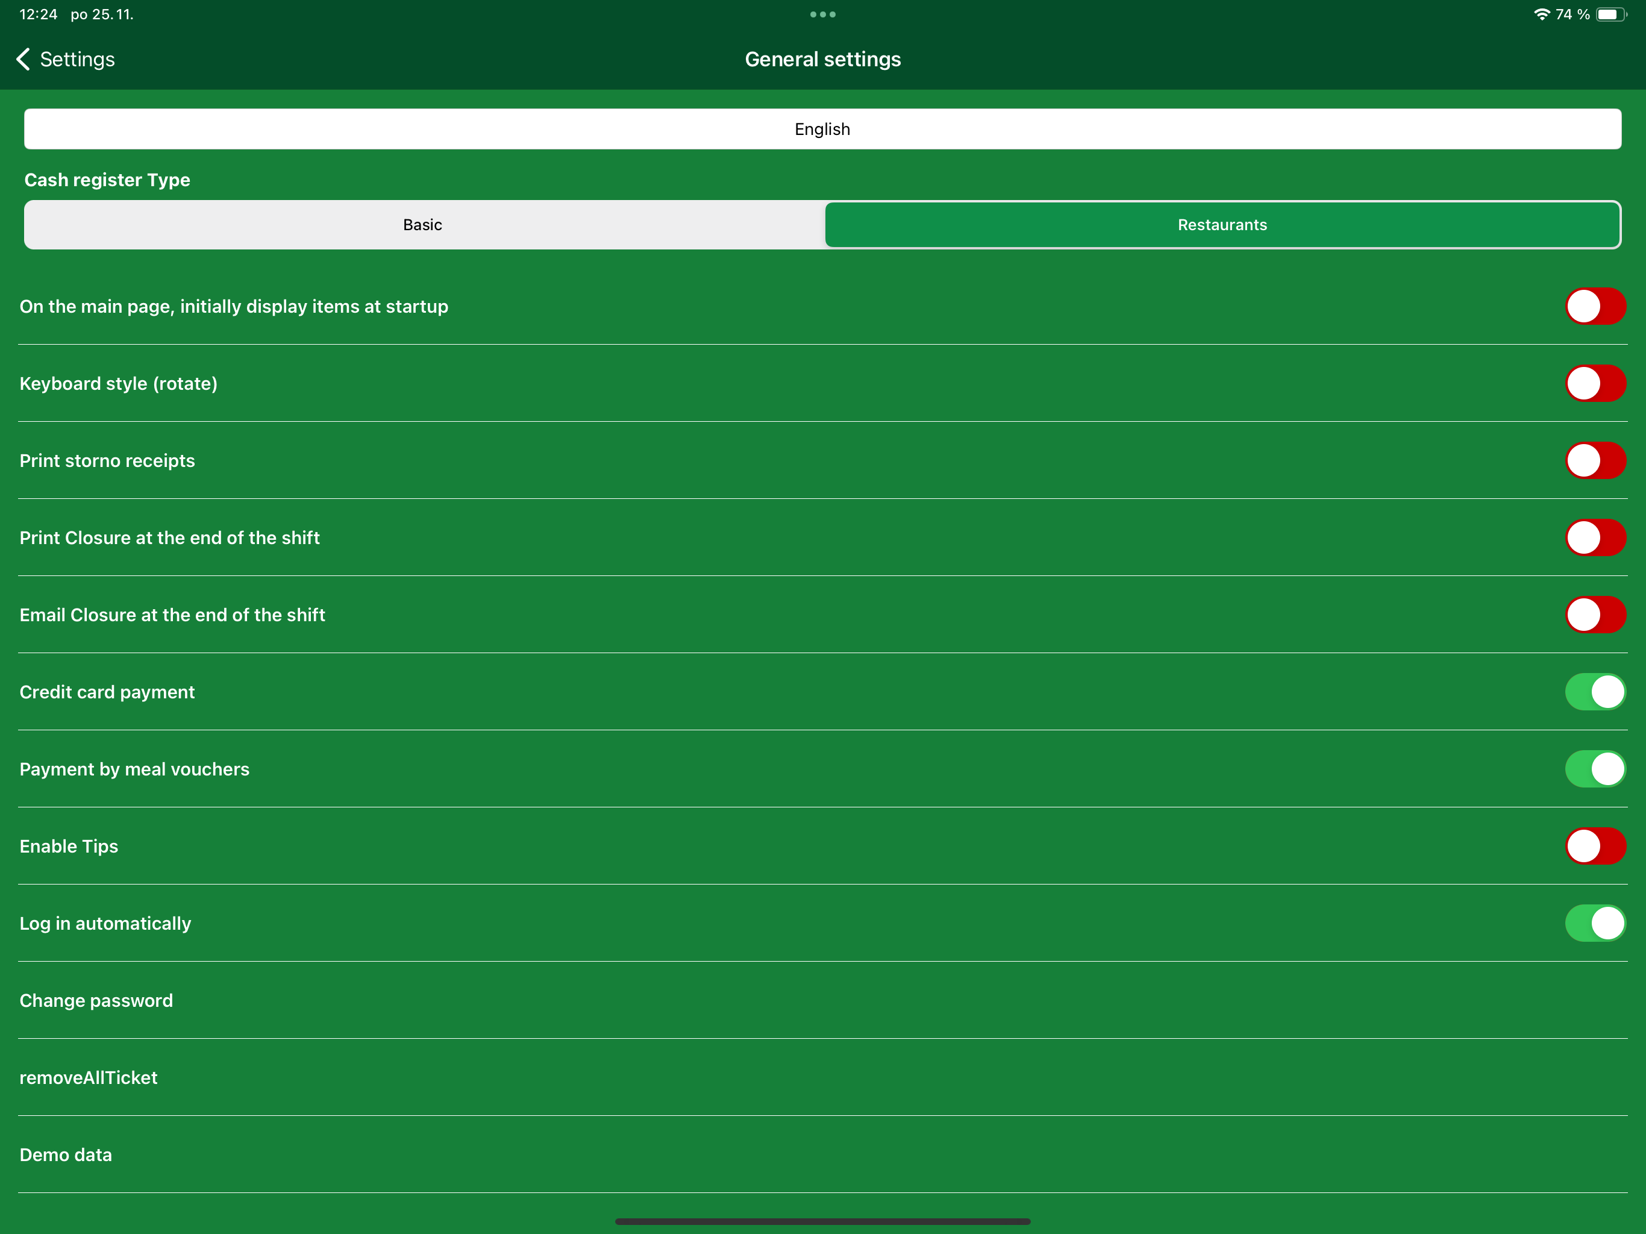Screen dimensions: 1646x1234
Task: Load Demo data
Action: (66, 1154)
